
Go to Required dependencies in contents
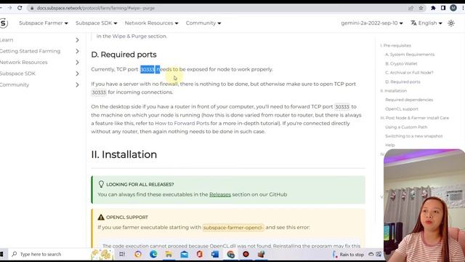coord(409,100)
